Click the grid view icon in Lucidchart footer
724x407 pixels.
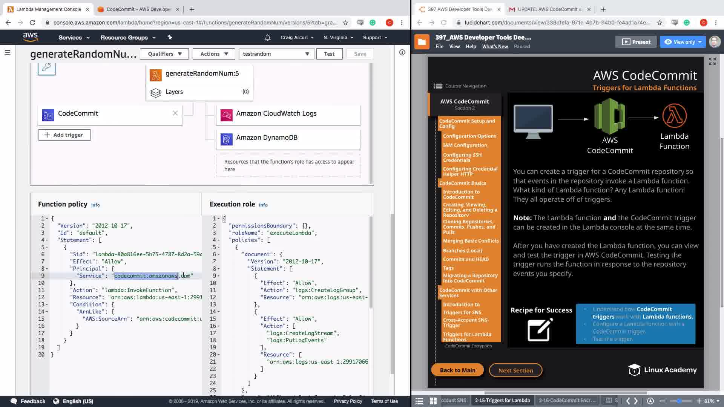click(x=433, y=401)
